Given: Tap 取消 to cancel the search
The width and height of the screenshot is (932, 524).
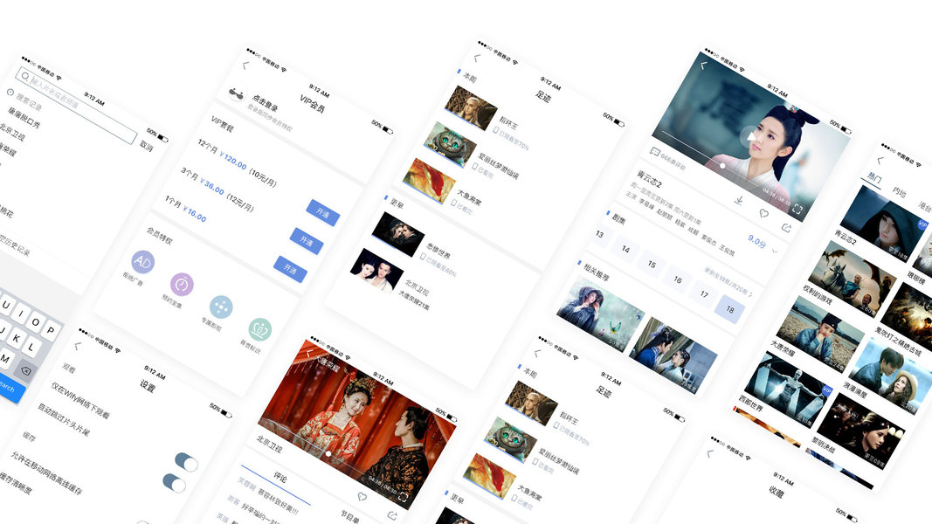Looking at the screenshot, I should point(146,145).
